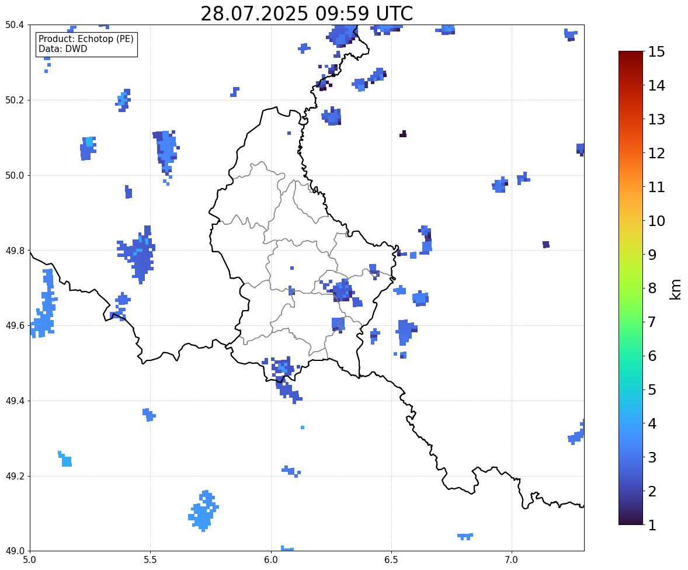Click latitude axis label "49.2"
The width and height of the screenshot is (688, 570).
[15, 476]
